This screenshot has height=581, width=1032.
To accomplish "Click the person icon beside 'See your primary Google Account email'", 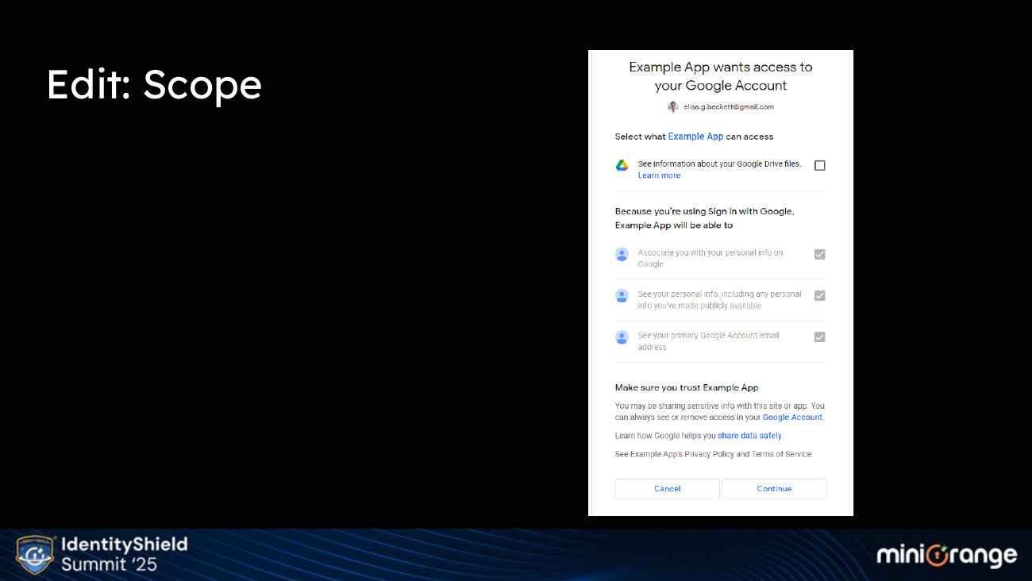I will click(x=622, y=337).
